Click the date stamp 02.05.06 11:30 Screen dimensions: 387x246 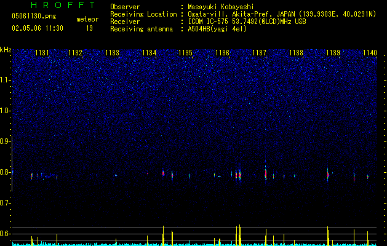pyautogui.click(x=38, y=28)
